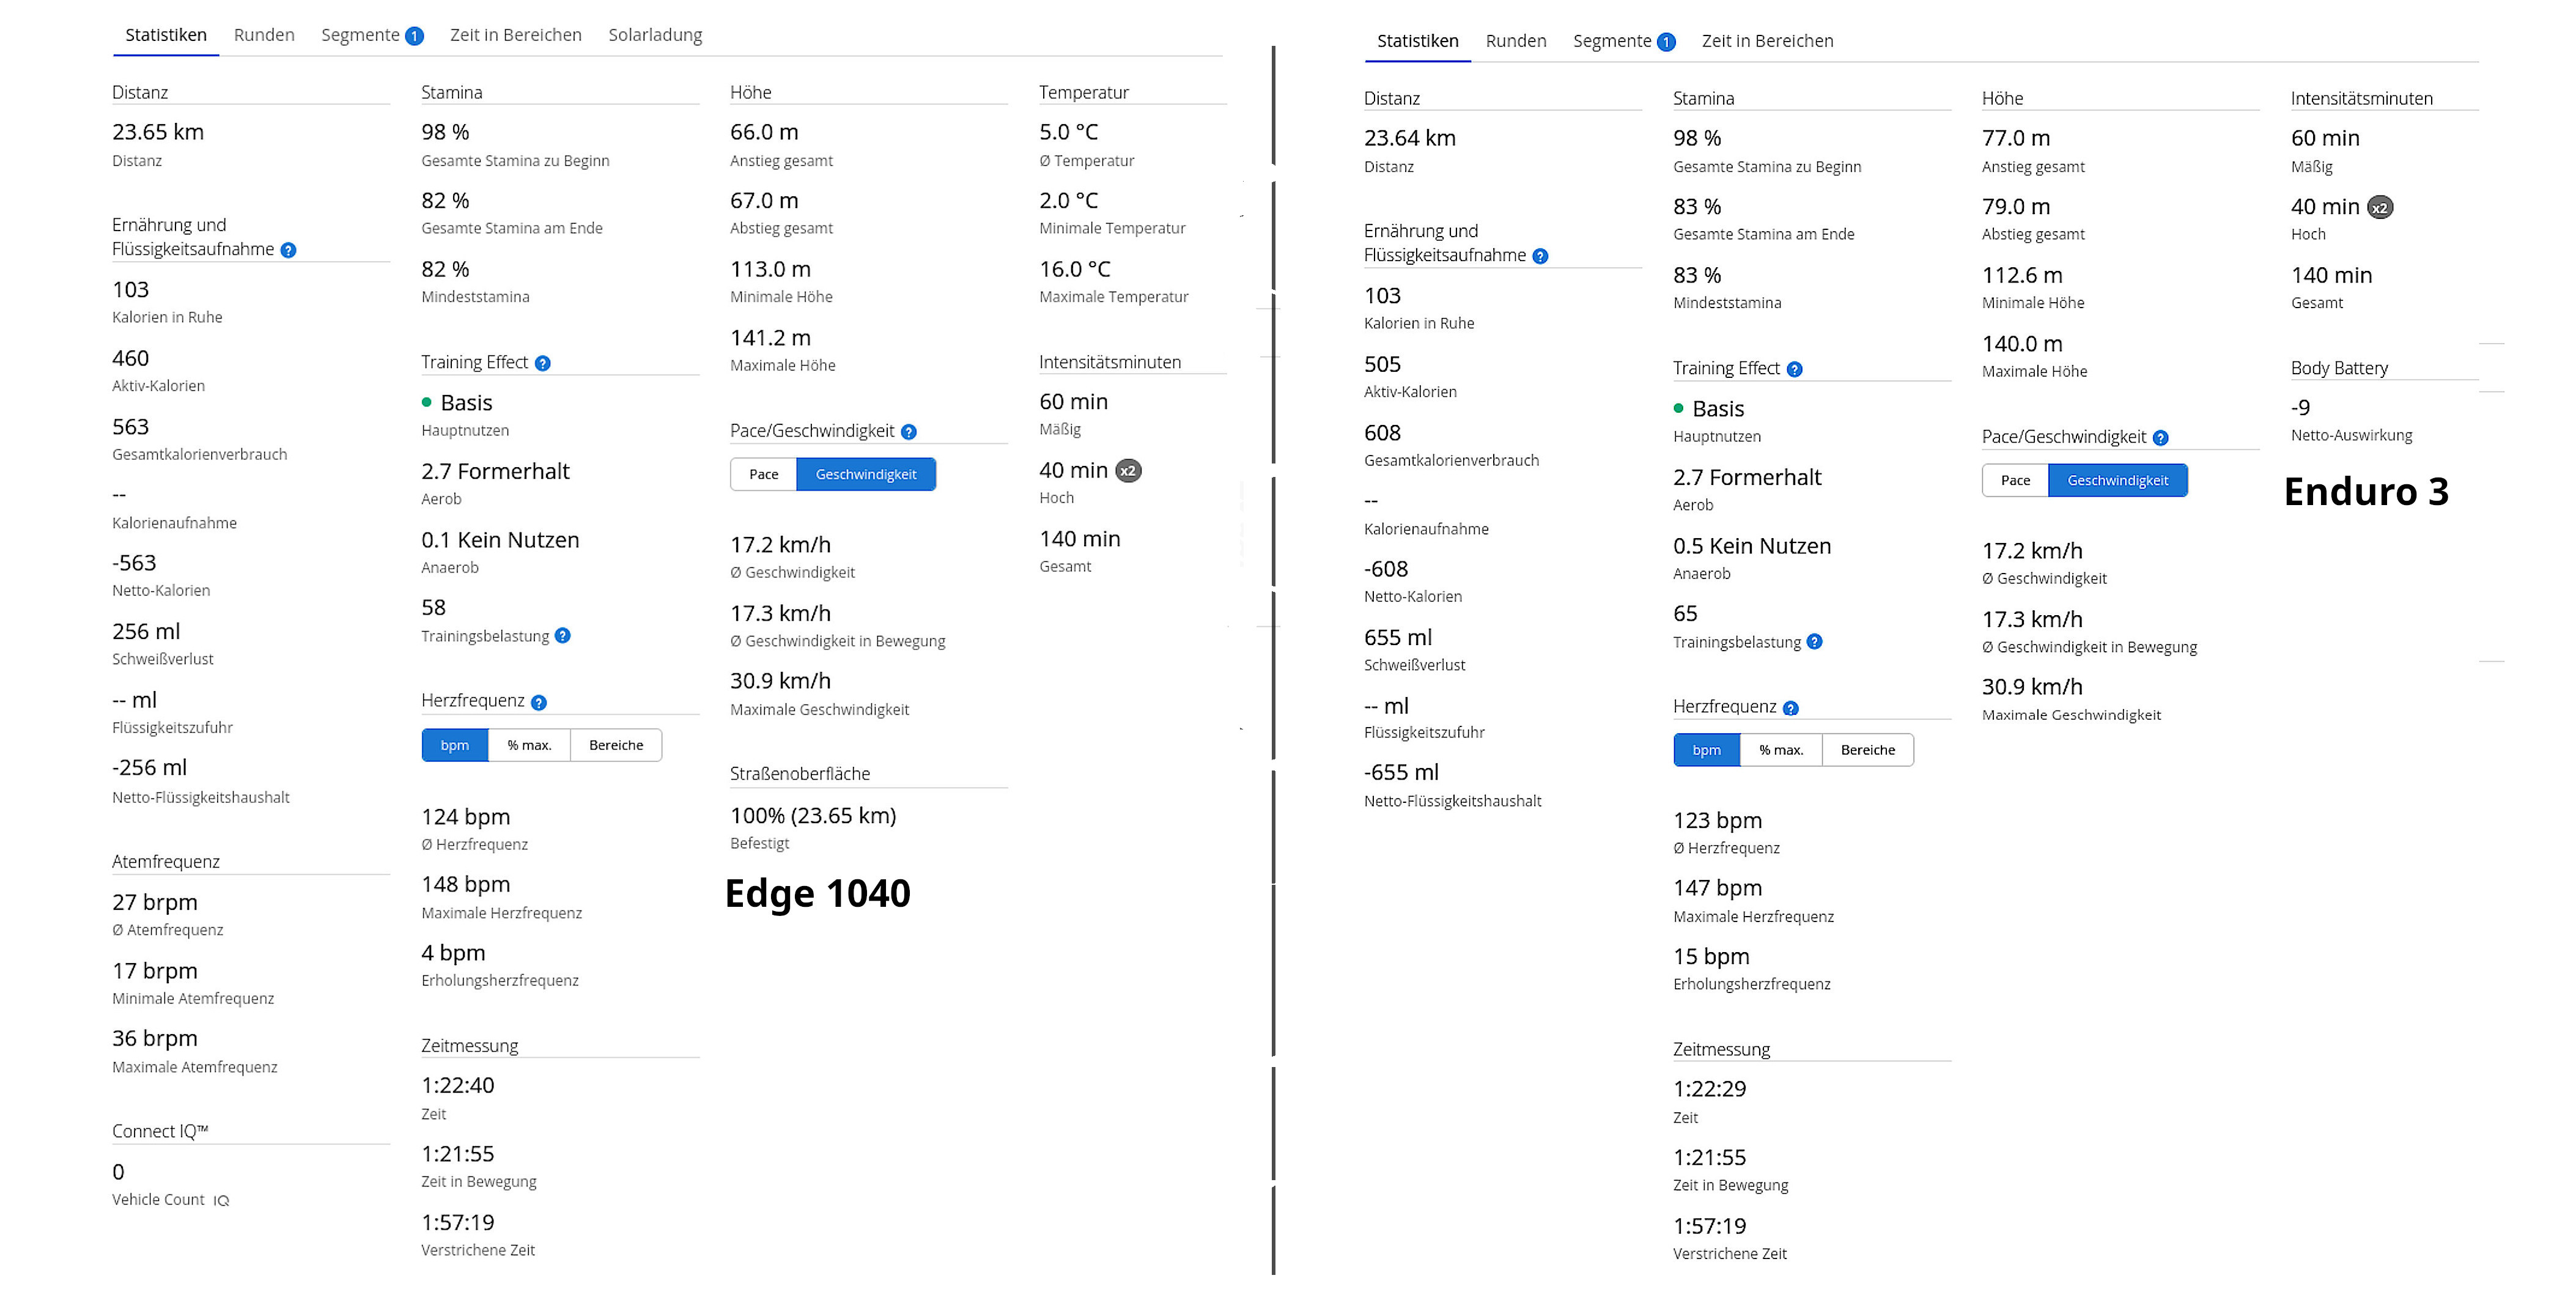Open help icon beside Training Effect on Edge 1040
The height and width of the screenshot is (1300, 2576).
(x=543, y=363)
